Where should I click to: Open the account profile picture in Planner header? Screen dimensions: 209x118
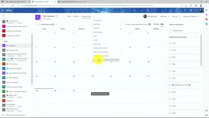[x=201, y=10]
